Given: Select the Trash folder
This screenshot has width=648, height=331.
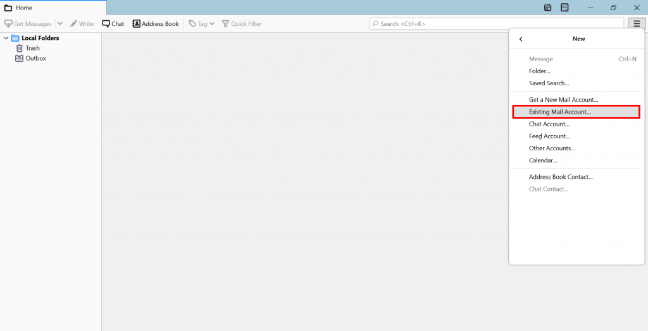Looking at the screenshot, I should tap(32, 48).
